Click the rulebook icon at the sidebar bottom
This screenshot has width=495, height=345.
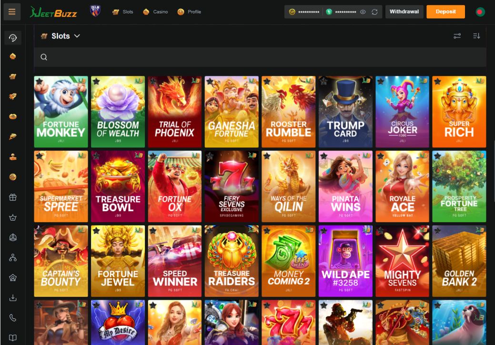[13, 337]
